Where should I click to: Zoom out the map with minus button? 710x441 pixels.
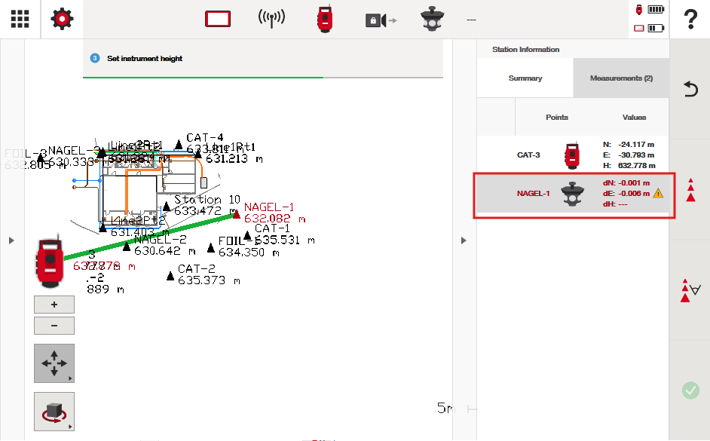coord(54,326)
